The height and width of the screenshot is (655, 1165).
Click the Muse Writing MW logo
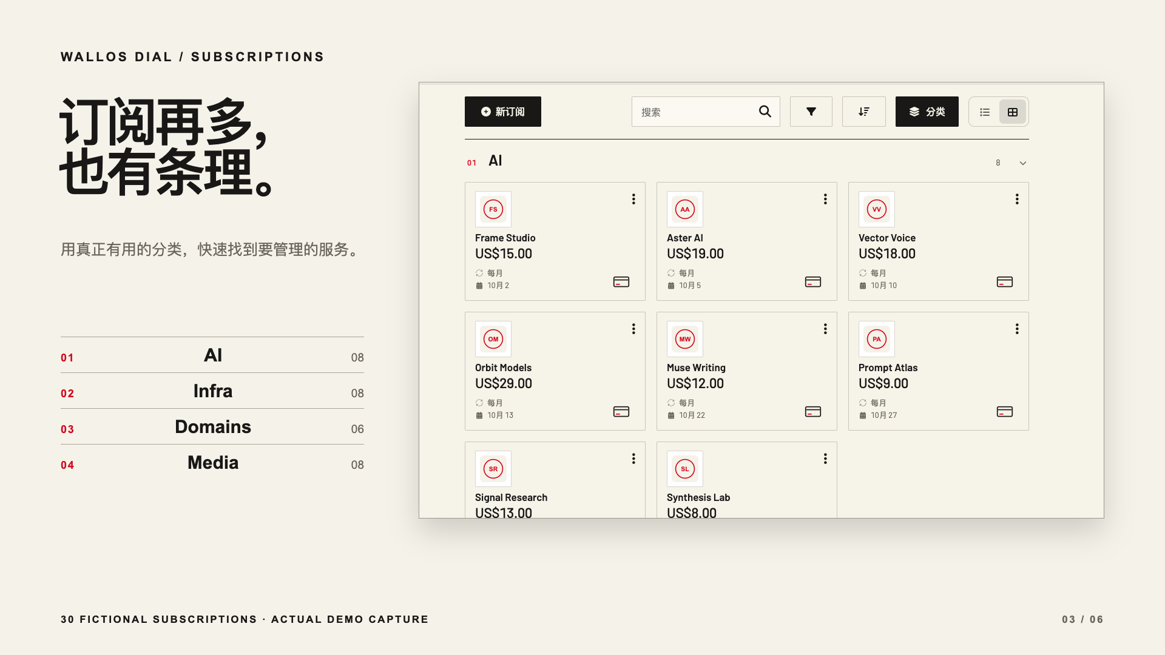[685, 339]
